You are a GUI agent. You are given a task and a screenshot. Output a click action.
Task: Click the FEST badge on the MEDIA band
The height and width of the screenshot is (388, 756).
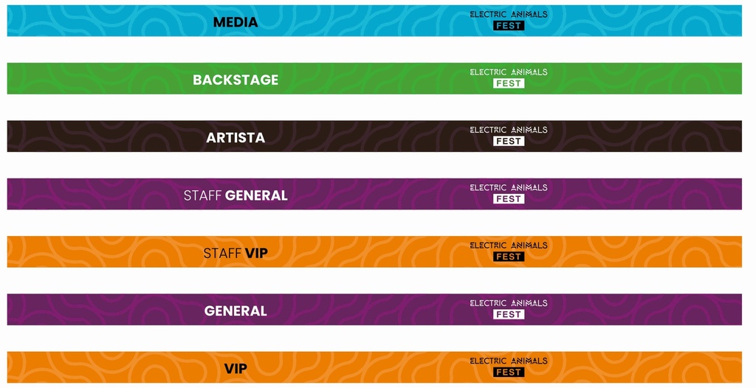coord(509,26)
